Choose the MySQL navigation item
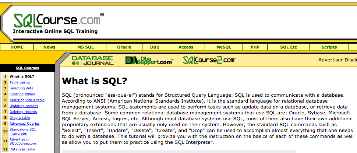Viewport: 357px width, 153px height. tap(224, 47)
